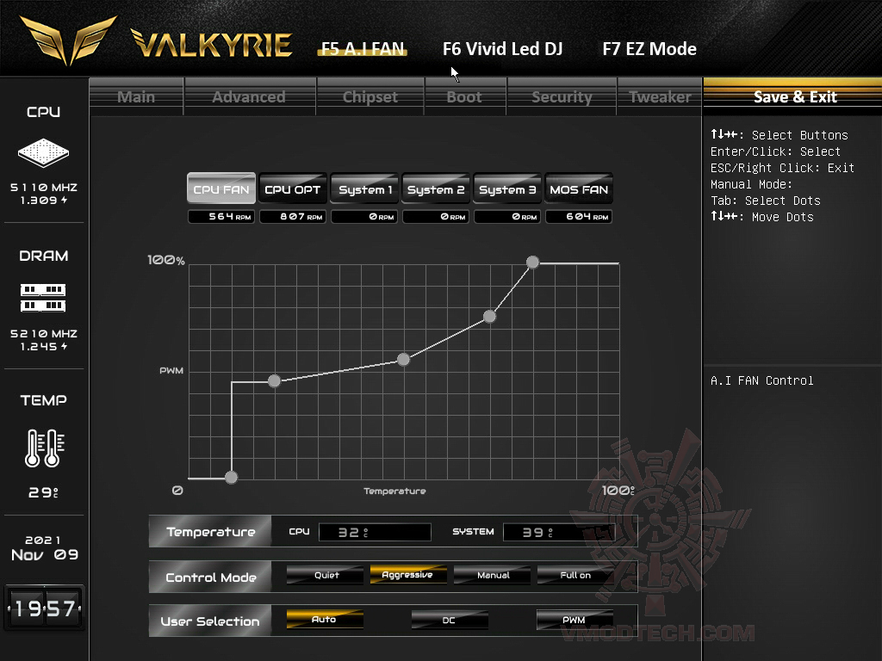882x661 pixels.
Task: Set control mode to Aggressive
Action: 408,574
